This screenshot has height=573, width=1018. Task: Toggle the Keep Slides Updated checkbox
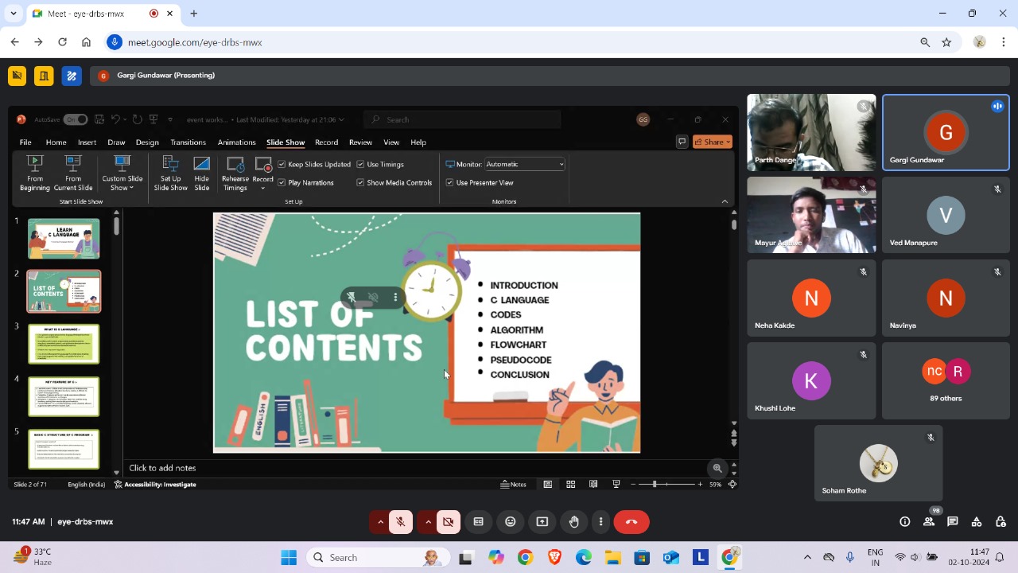click(x=282, y=165)
